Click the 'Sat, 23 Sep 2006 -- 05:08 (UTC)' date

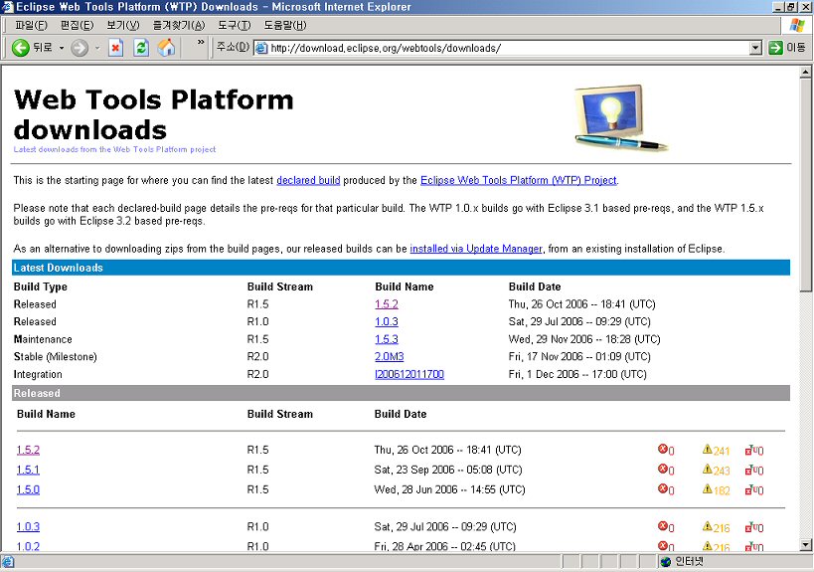point(448,470)
